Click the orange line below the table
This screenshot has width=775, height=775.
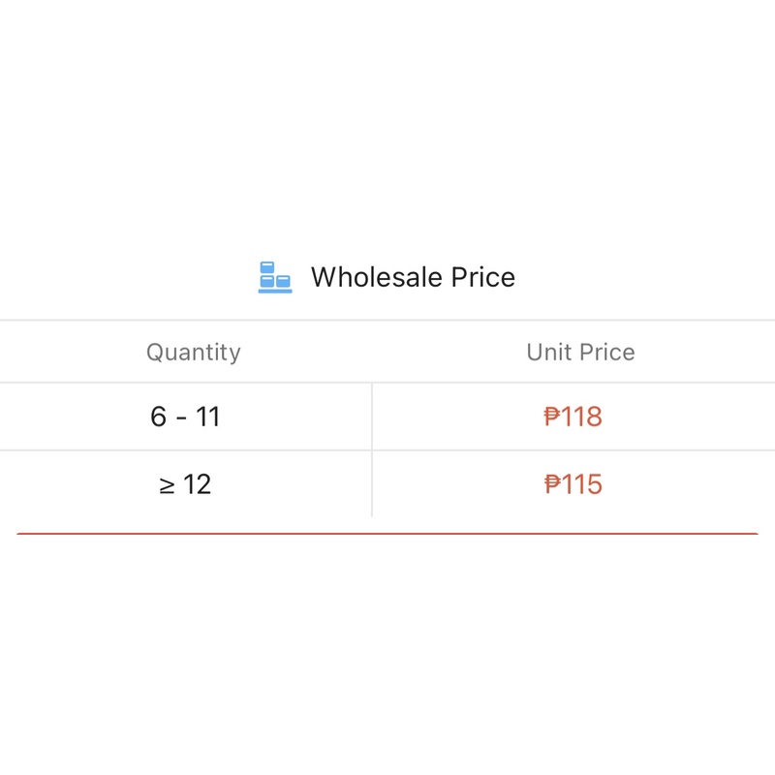[x=387, y=534]
